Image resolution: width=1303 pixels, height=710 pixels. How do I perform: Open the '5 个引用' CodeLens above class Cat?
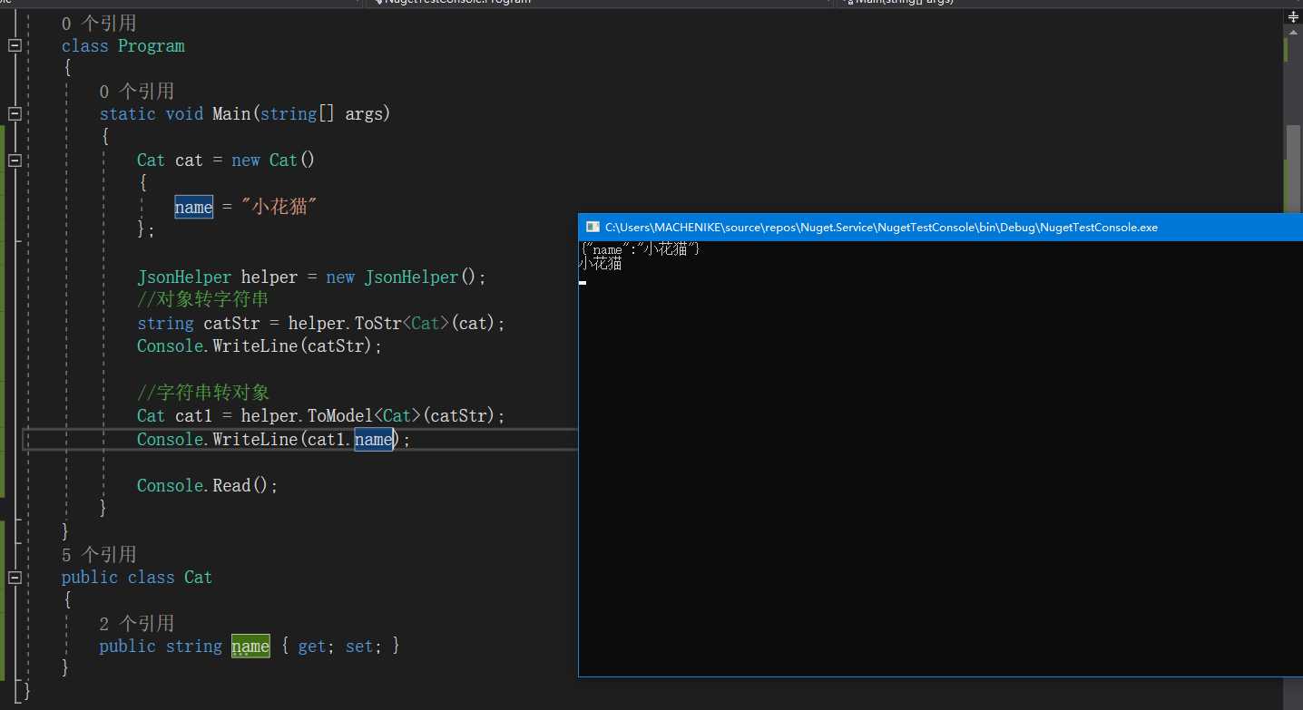tap(99, 554)
